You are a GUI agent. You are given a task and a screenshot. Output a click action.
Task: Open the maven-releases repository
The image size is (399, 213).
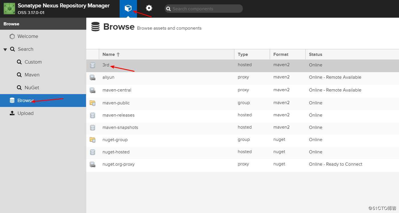tap(118, 115)
